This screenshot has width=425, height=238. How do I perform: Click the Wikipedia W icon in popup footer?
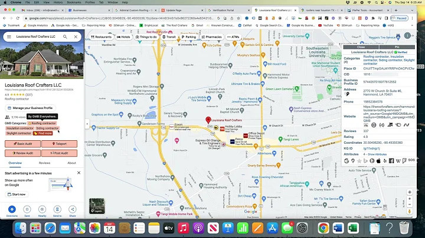click(398, 161)
